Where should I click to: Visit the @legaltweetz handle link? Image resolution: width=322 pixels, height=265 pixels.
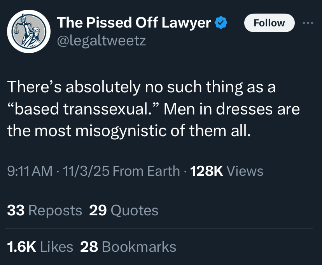click(x=101, y=41)
